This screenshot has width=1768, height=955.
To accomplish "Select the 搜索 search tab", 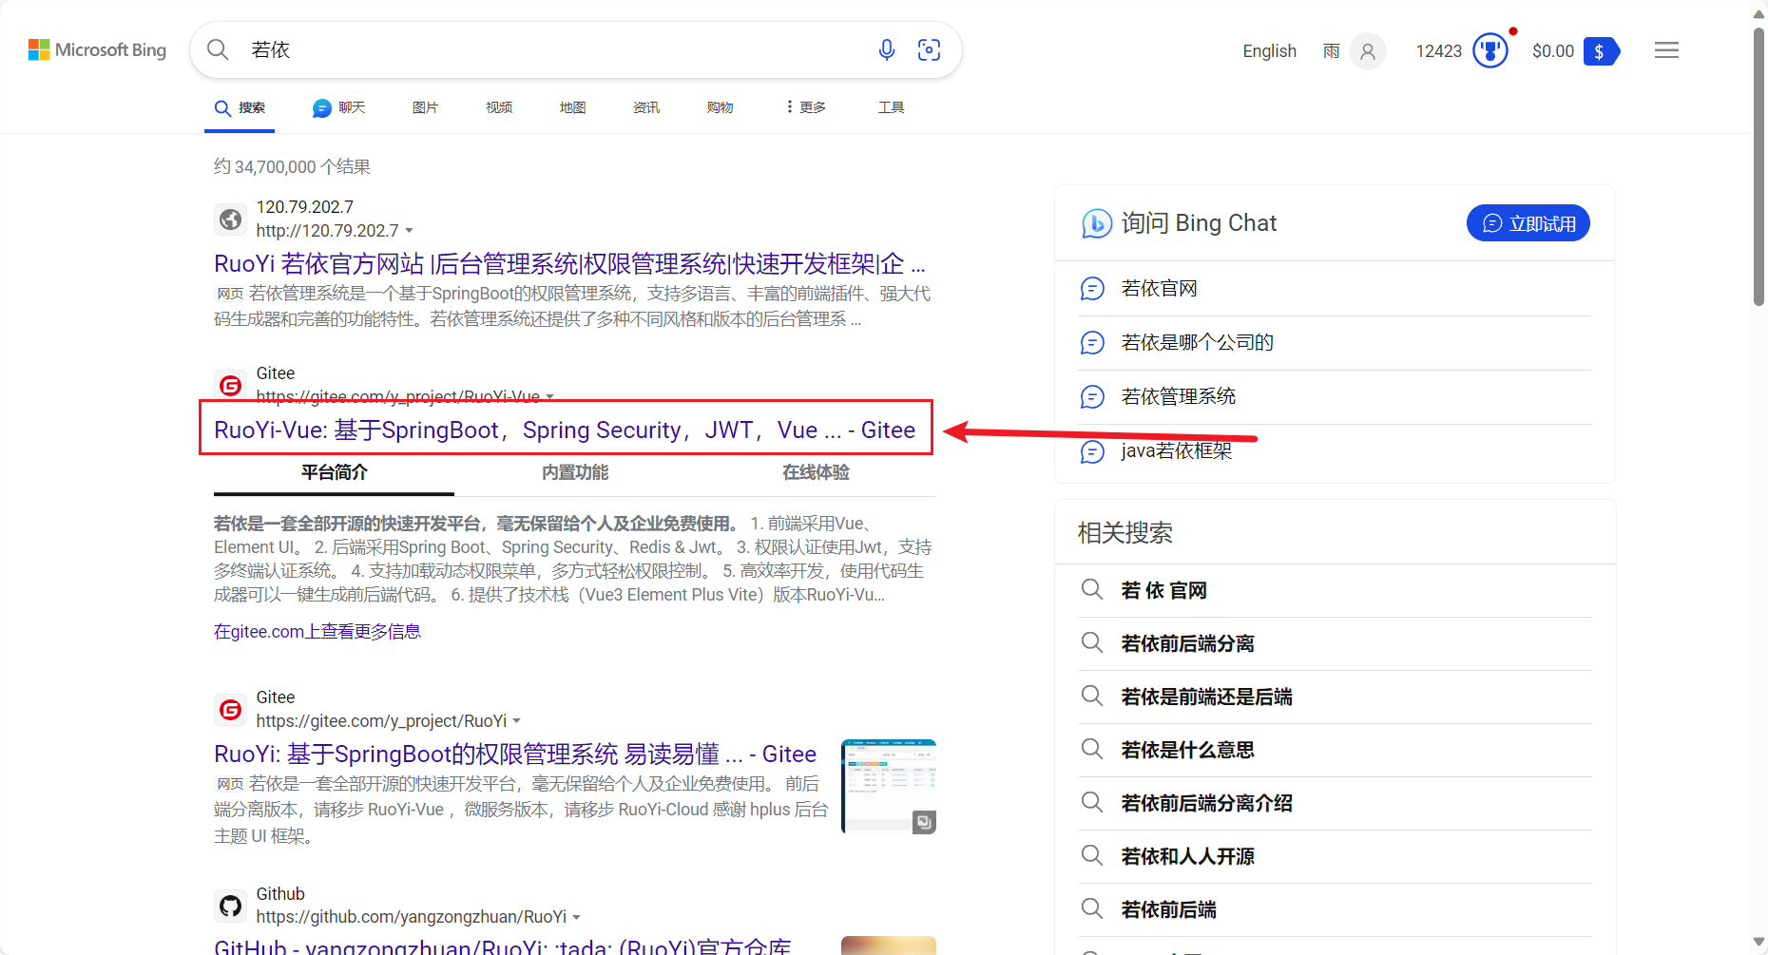I will click(x=240, y=107).
